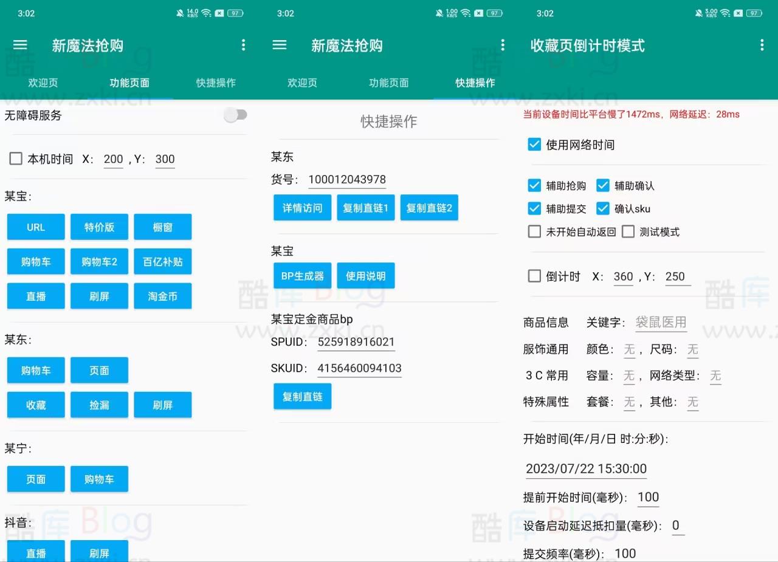This screenshot has height=562, width=778.
Task: Click the 复制直链1 button under 某东
Action: click(x=365, y=207)
